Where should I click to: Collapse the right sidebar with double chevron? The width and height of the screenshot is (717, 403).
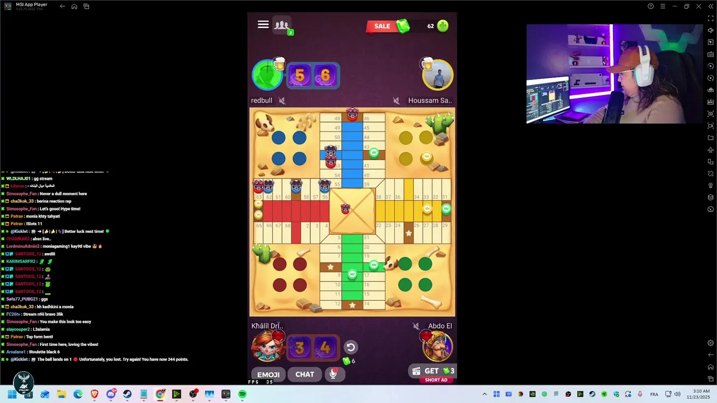point(710,6)
